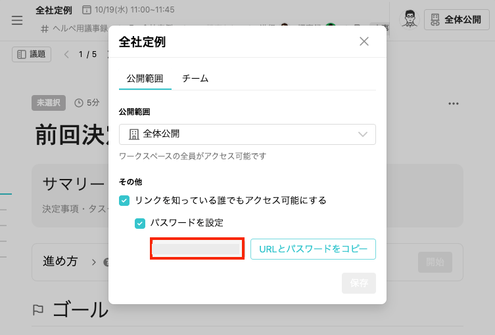The image size is (495, 335).
Task: Click URLとパスワードをコピー button
Action: 313,249
